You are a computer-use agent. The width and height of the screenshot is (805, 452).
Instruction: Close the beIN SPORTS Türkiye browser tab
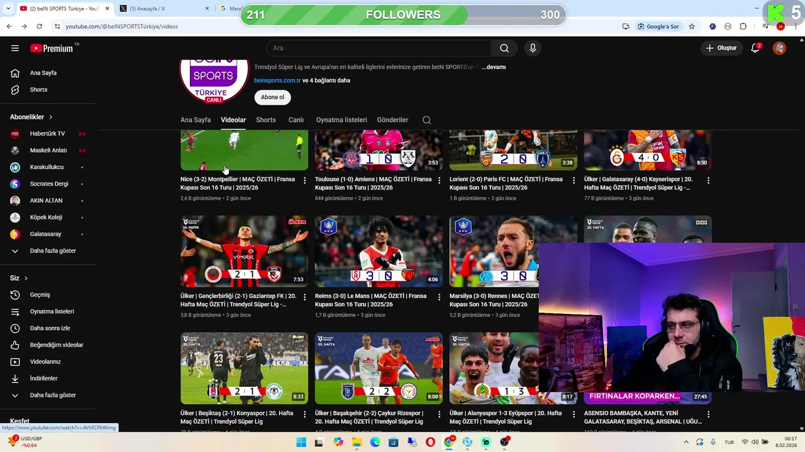107,9
